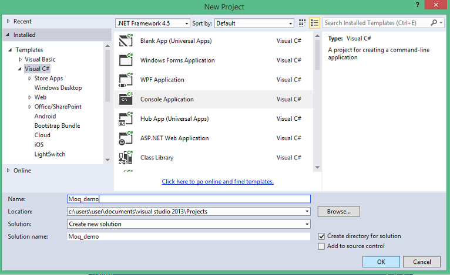Select Android template category
Viewport: 450px width, 275px height.
click(45, 116)
